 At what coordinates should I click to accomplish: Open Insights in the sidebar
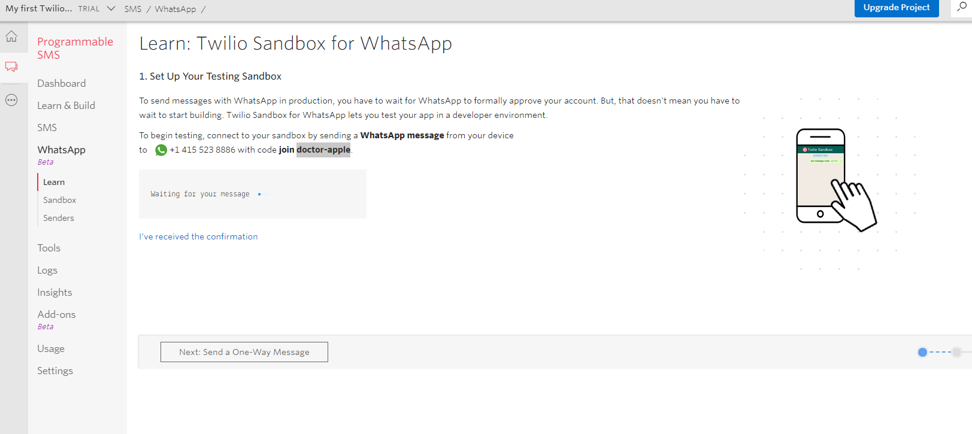54,292
